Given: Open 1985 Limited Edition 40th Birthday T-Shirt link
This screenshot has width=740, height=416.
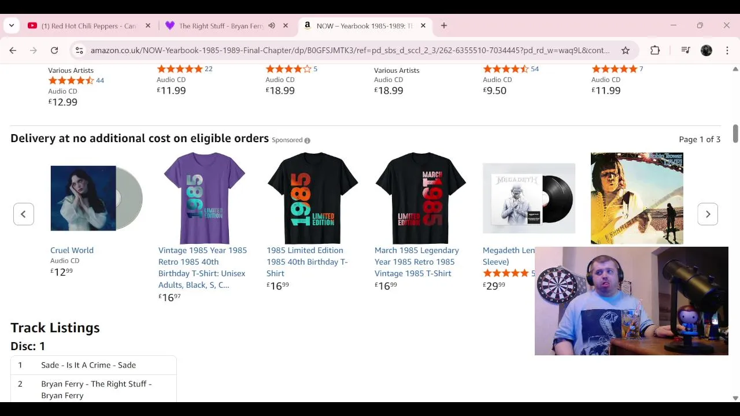Looking at the screenshot, I should [306, 262].
